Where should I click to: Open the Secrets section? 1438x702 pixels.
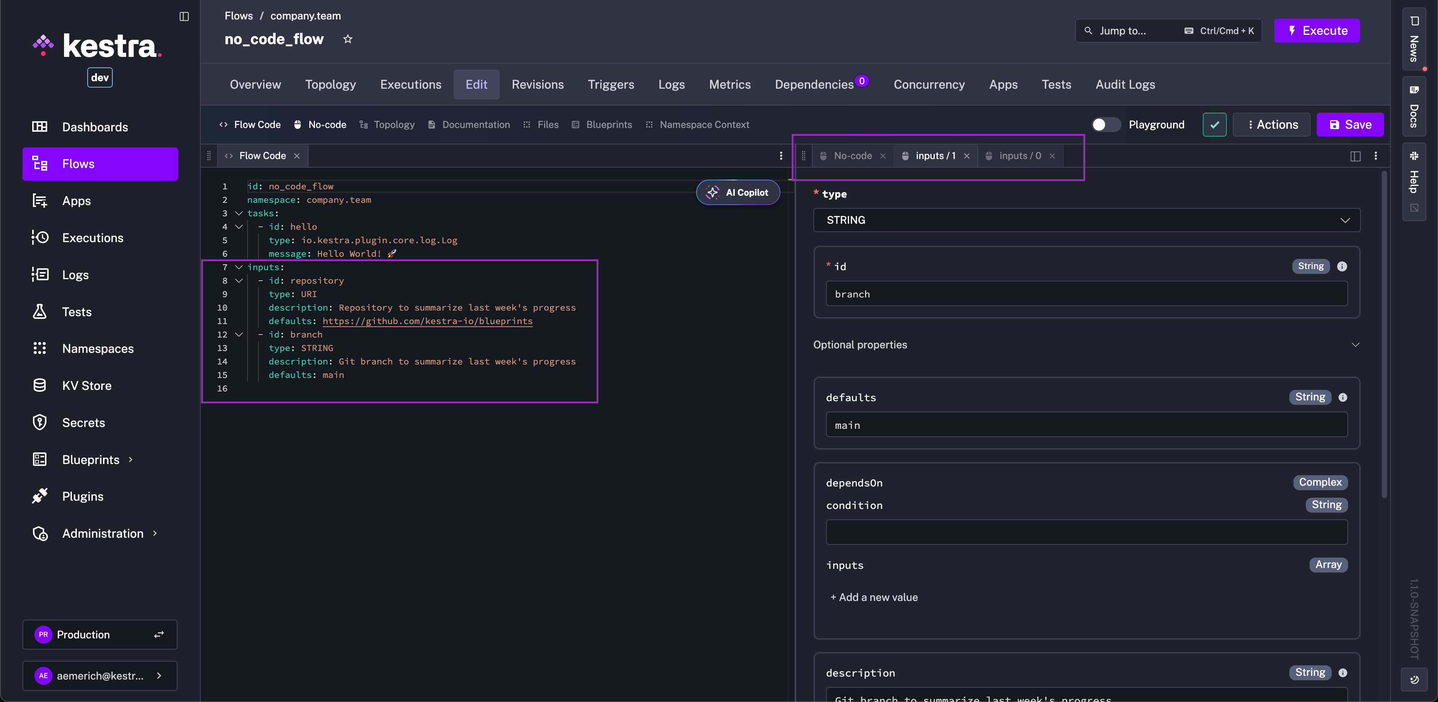coord(84,422)
